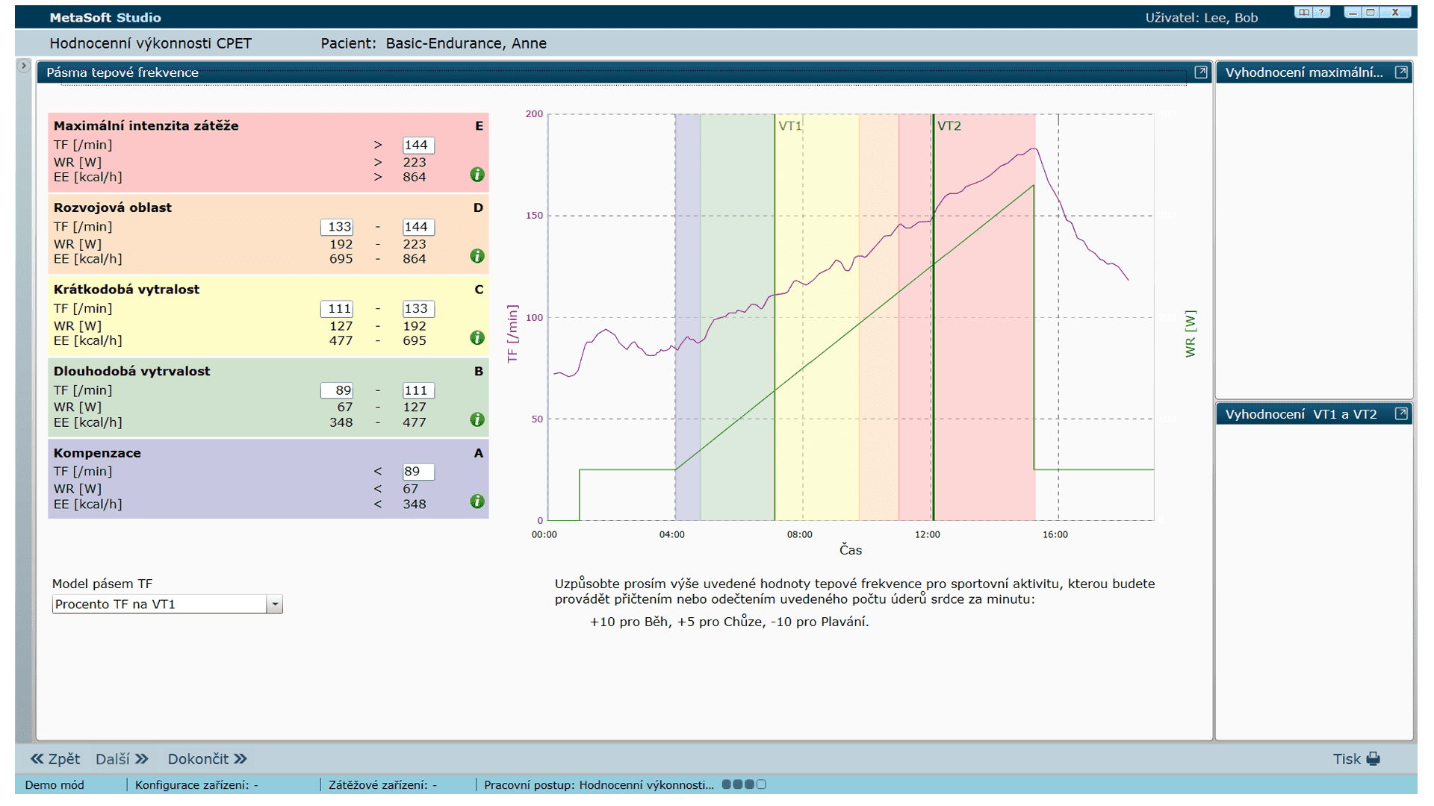Pop out the Vyhodnocení maximální panel
Image resolution: width=1434 pixels, height=806 pixels.
pyautogui.click(x=1401, y=72)
